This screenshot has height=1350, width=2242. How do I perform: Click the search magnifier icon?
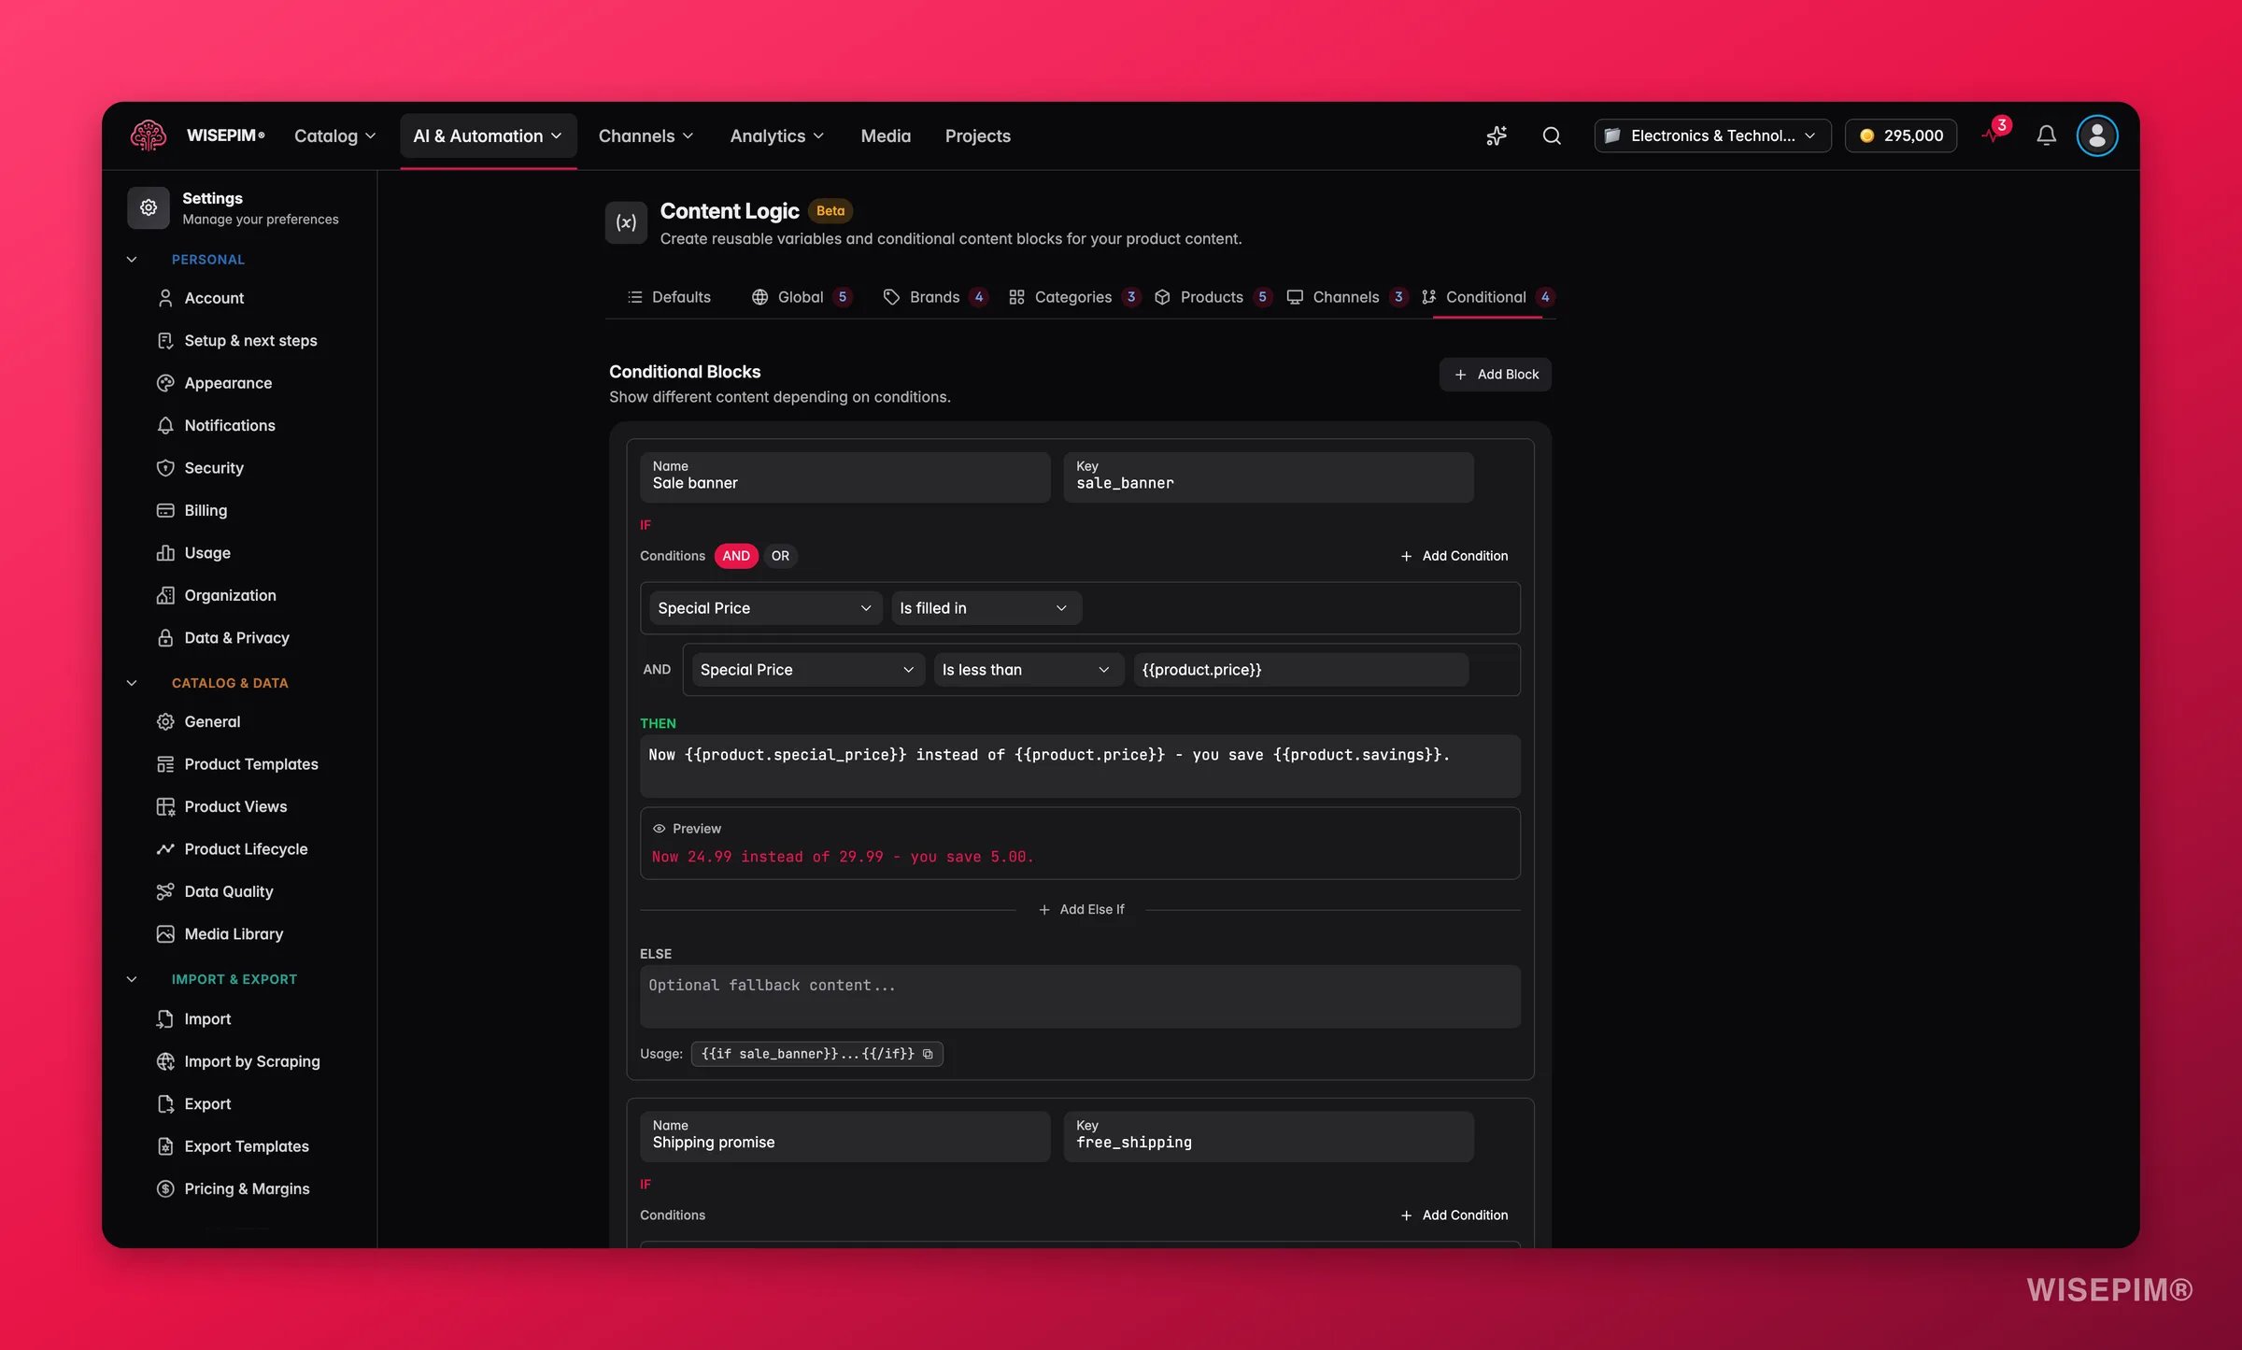coord(1552,135)
